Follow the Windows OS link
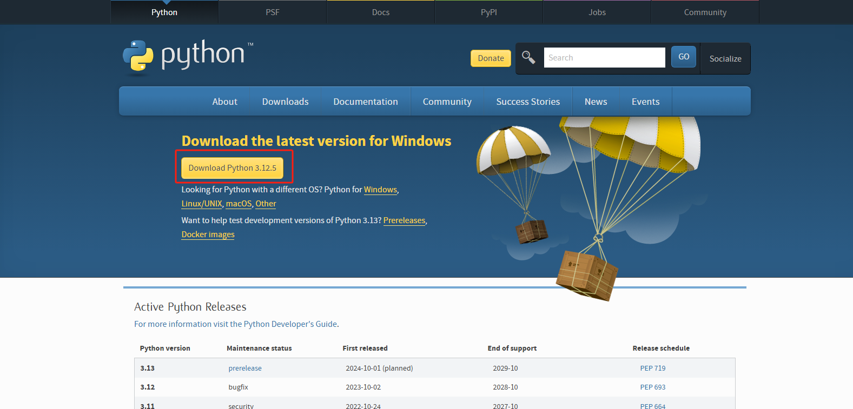 [380, 190]
